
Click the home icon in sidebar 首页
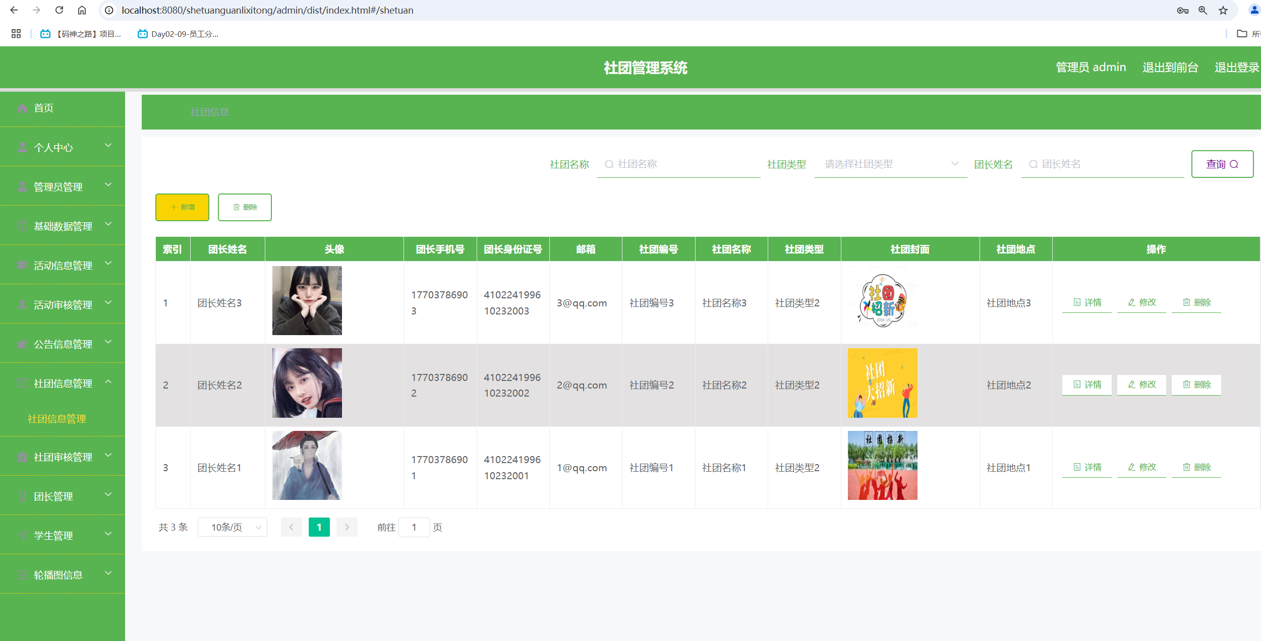[x=22, y=108]
